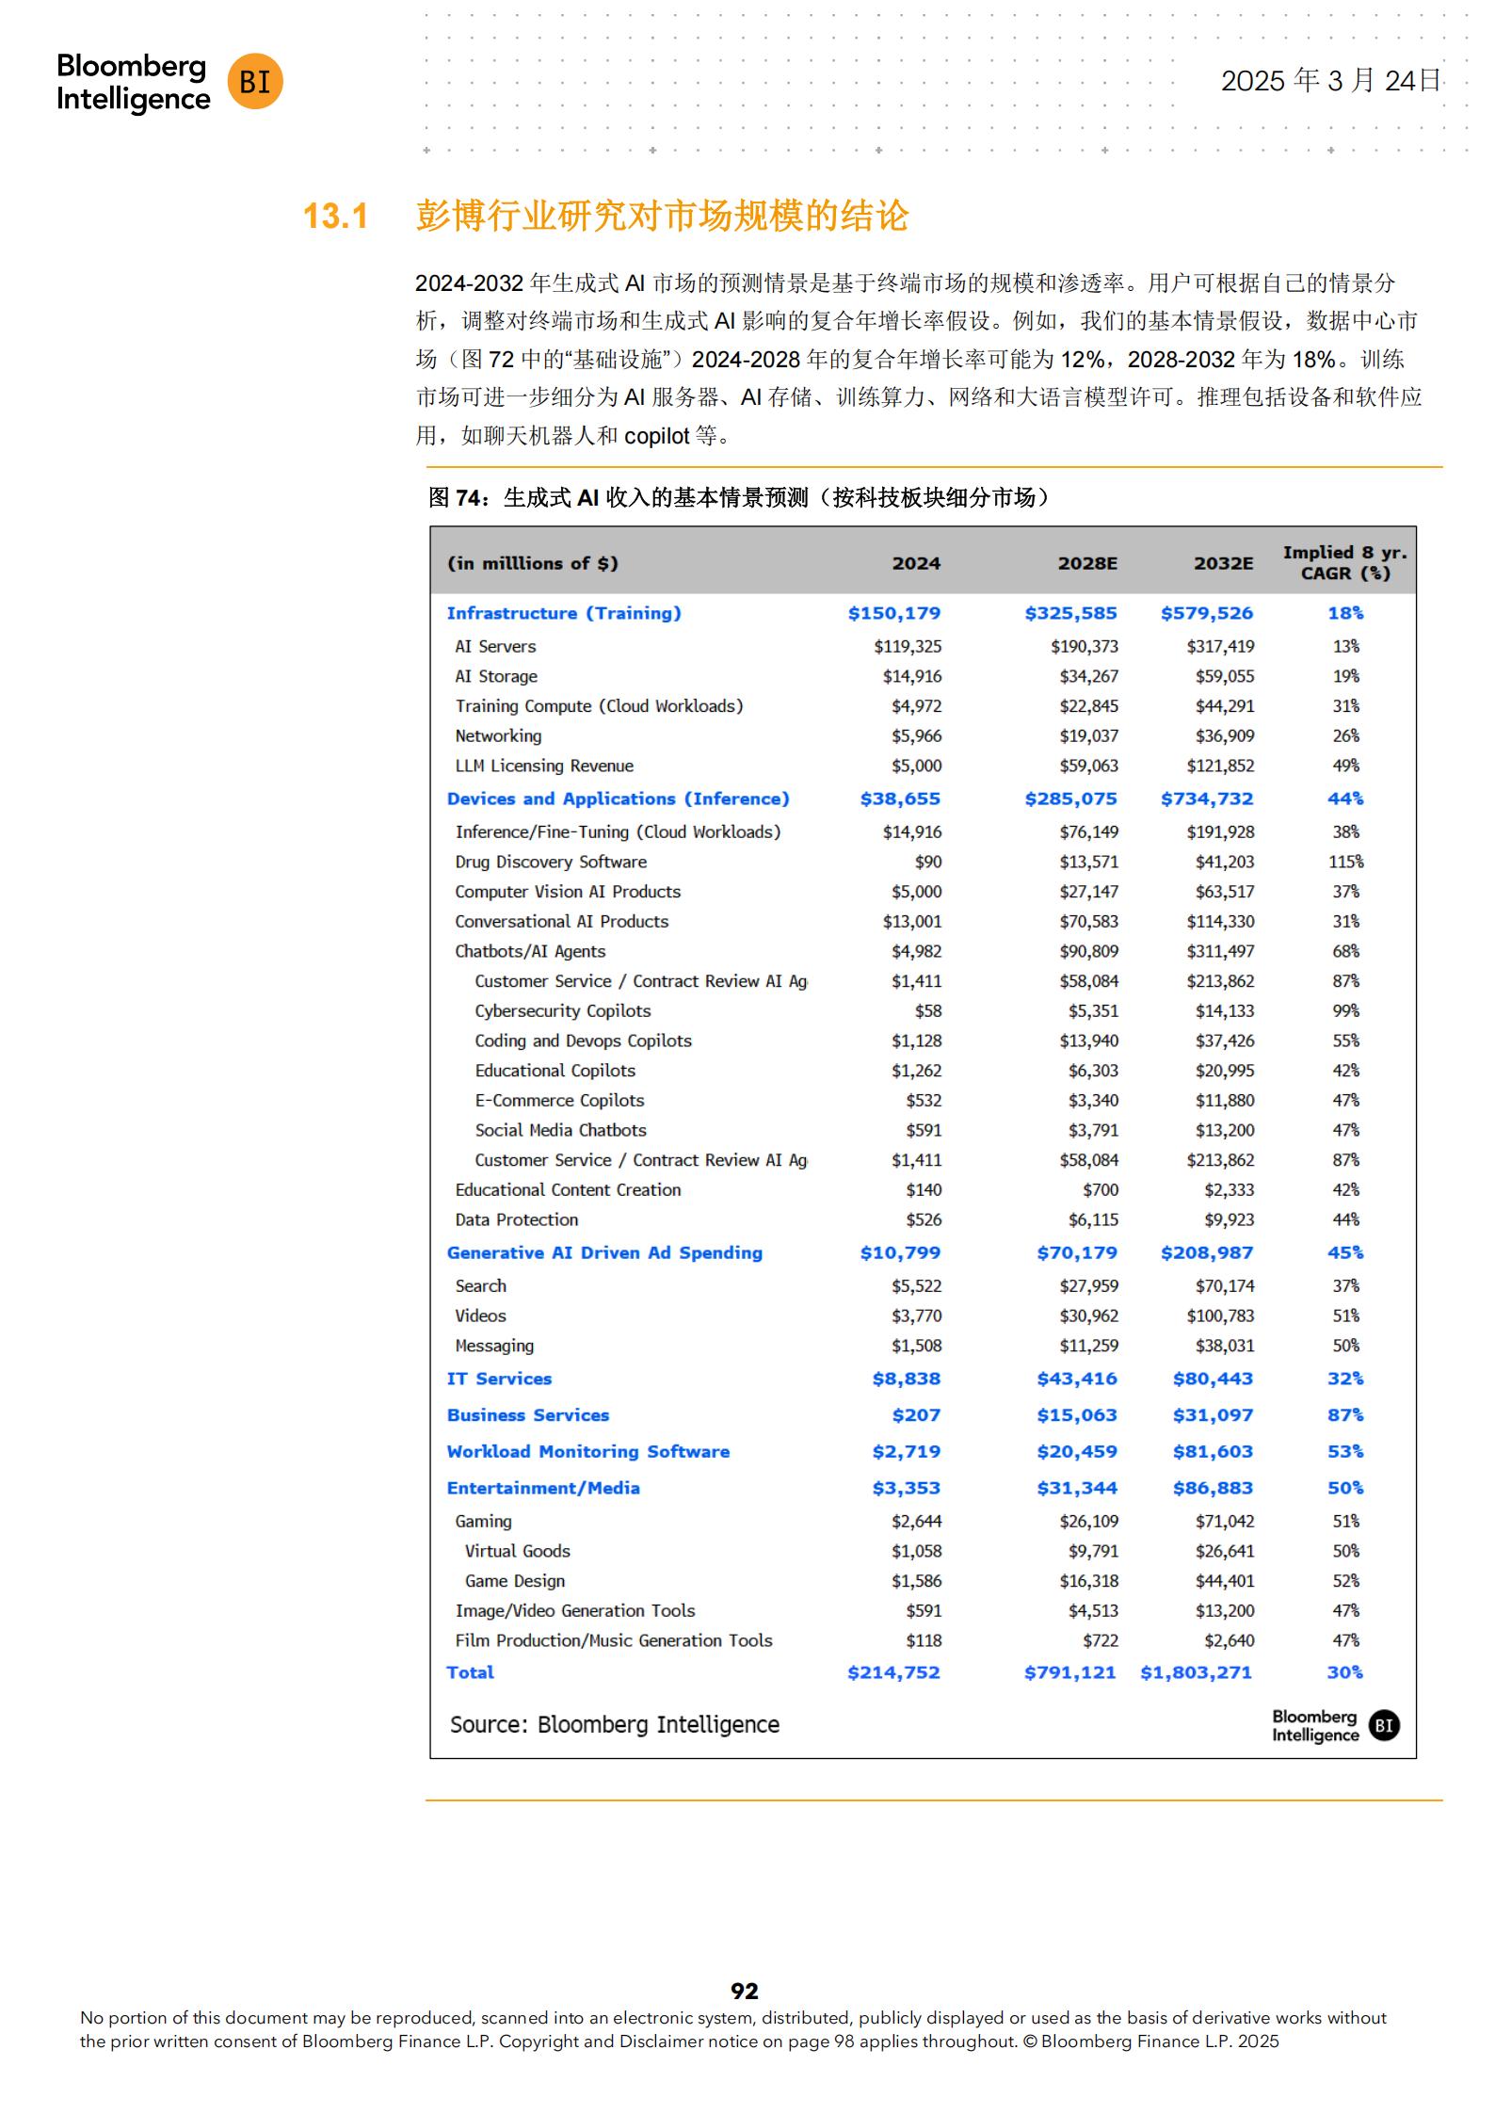This screenshot has height=2114, width=1495.
Task: Click the "$208,987" Ad Spending 2032E value
Action: pos(1207,1252)
